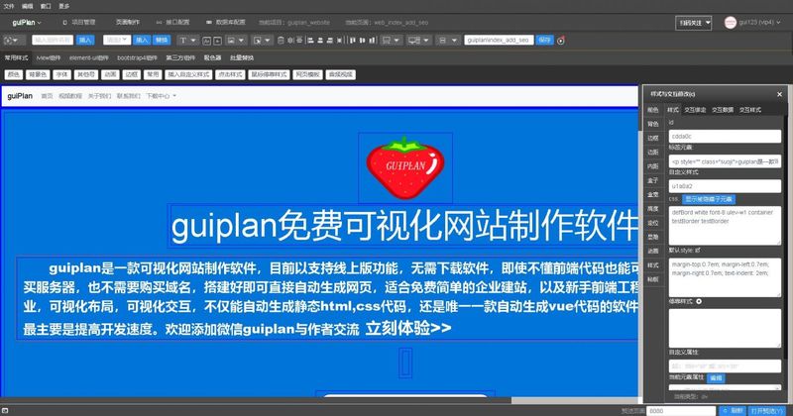The height and width of the screenshot is (416, 793).
Task: Click align top edges icon
Action: point(353,40)
